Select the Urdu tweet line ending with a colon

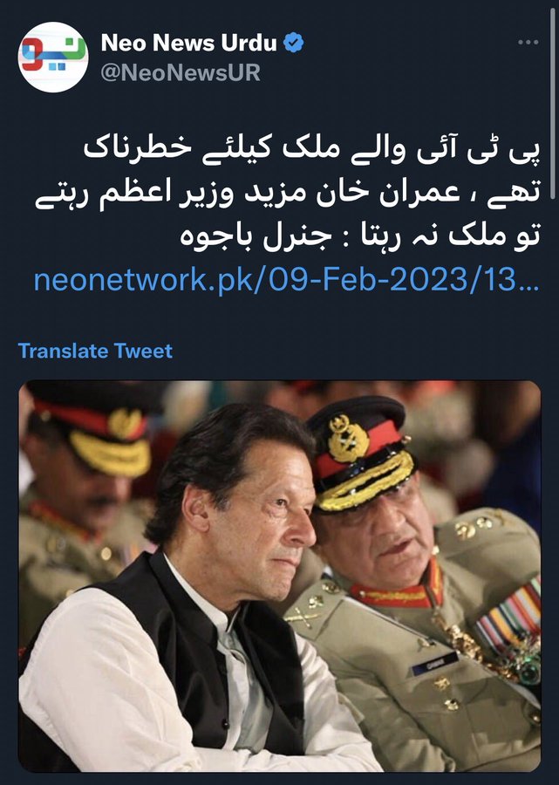coord(360,236)
